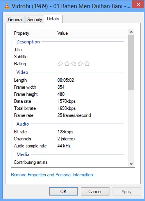Click the Media section heading
The height and width of the screenshot is (201, 145).
tap(23, 154)
